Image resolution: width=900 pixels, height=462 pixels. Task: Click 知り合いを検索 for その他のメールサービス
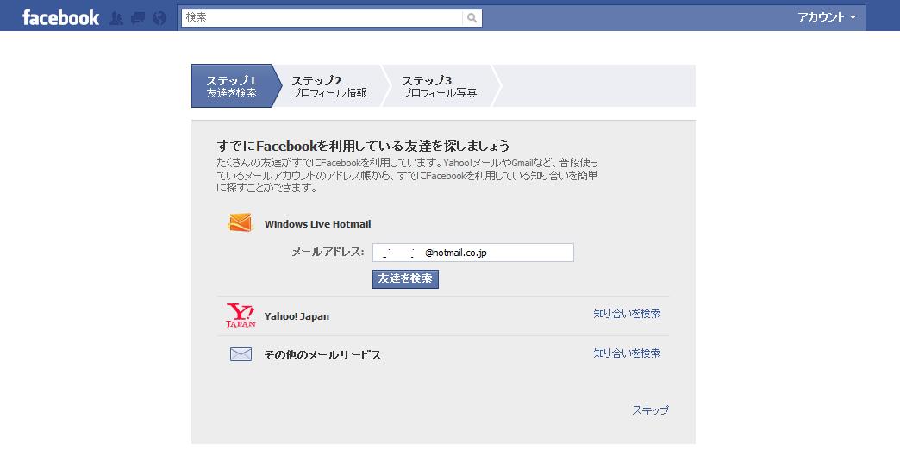point(627,353)
